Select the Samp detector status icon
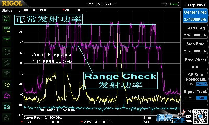The image size is (209, 125). (x=7, y=18)
